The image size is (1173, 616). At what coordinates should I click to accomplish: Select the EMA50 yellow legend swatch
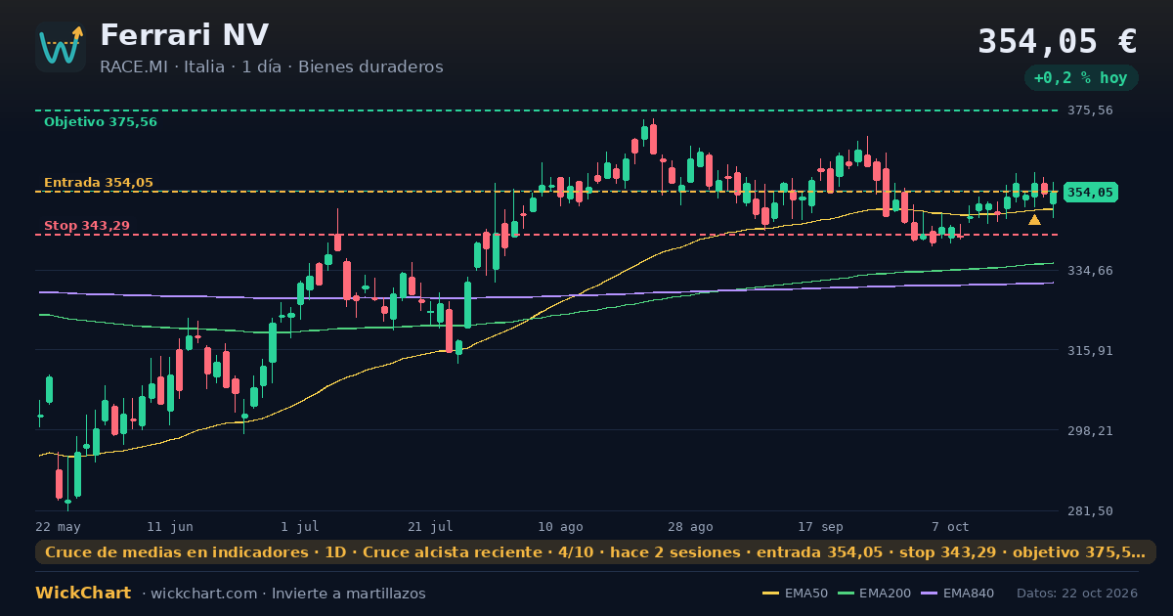(x=770, y=594)
